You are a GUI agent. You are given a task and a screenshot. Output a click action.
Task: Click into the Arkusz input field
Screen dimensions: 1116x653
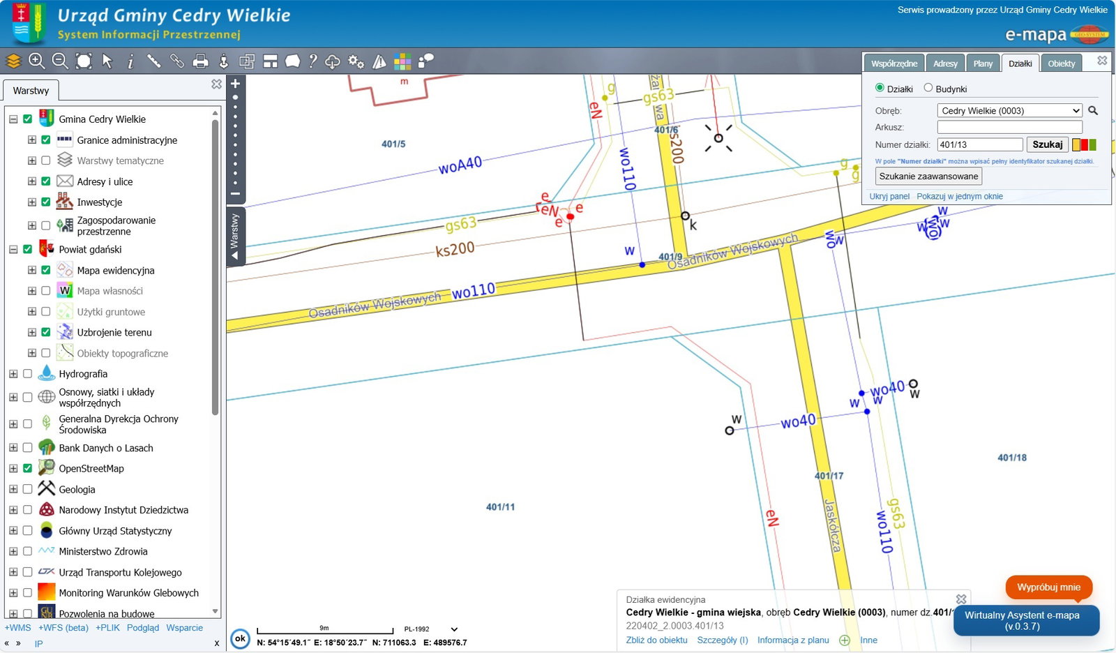tap(1009, 128)
